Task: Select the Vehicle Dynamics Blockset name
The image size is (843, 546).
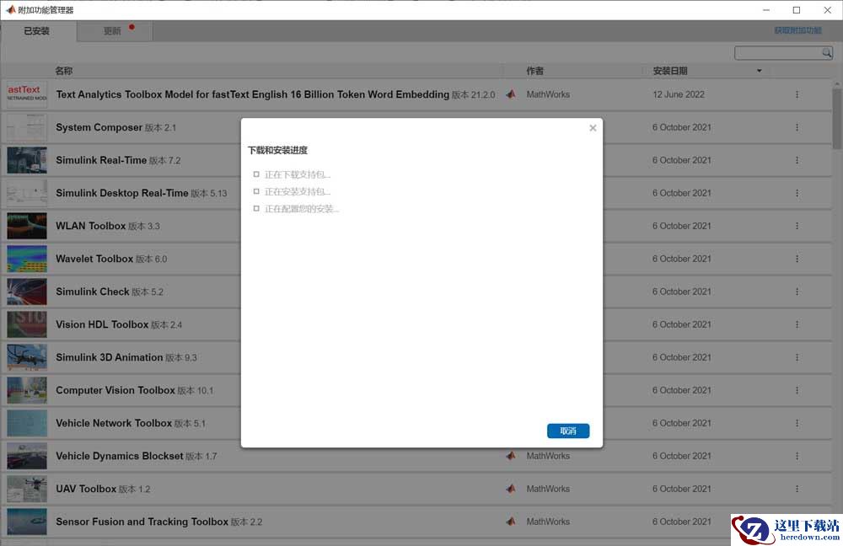Action: tap(120, 456)
